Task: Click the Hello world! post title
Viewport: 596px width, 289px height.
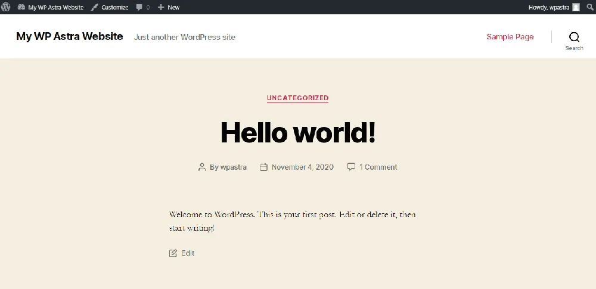Action: pos(298,132)
